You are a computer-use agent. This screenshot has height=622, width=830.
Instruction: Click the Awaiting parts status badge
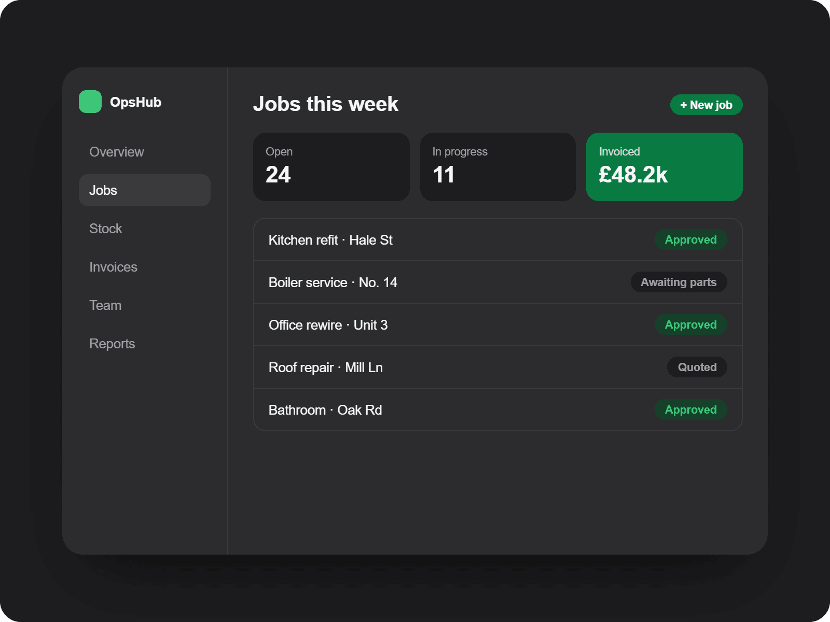click(679, 282)
